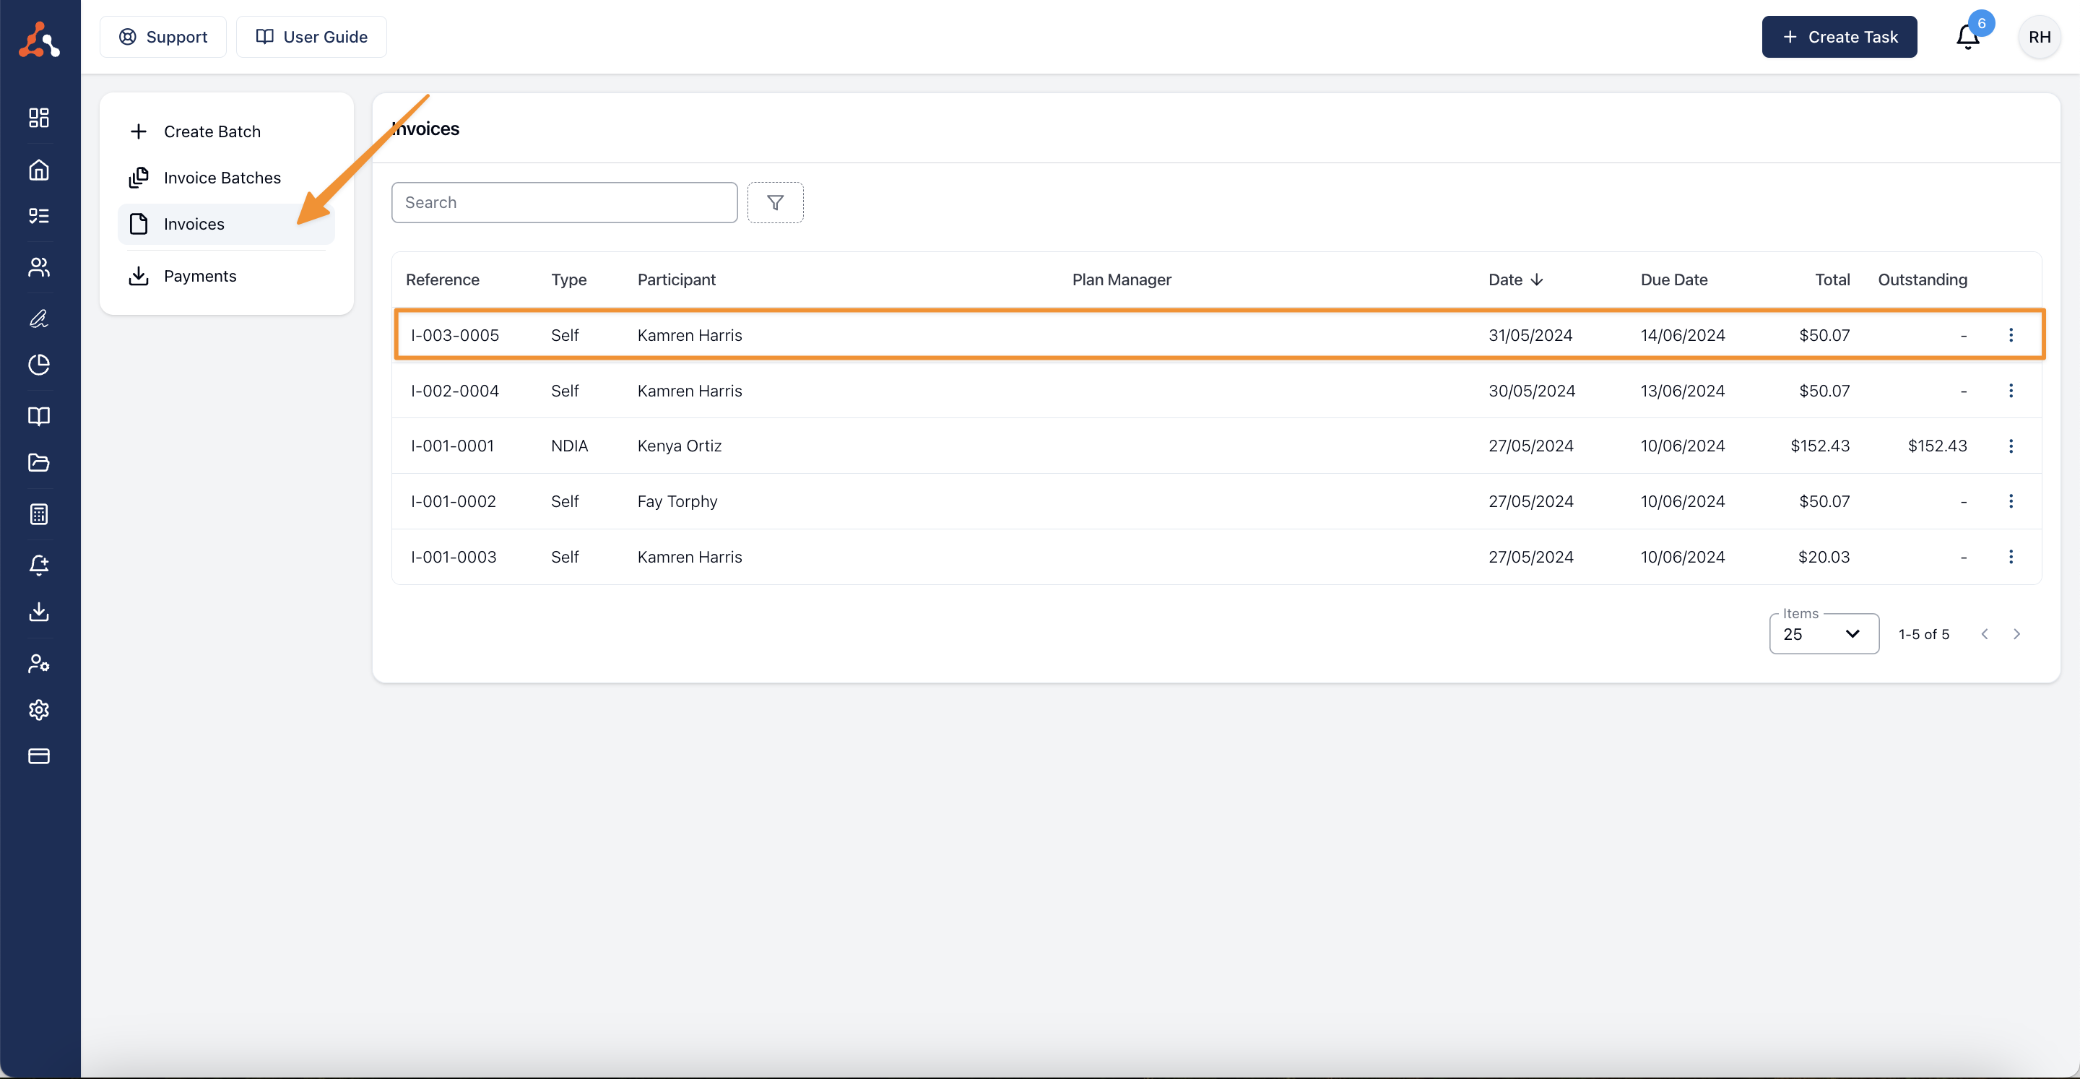Open the download icon in sidebar
Screen dimensions: 2080x1079
(39, 612)
